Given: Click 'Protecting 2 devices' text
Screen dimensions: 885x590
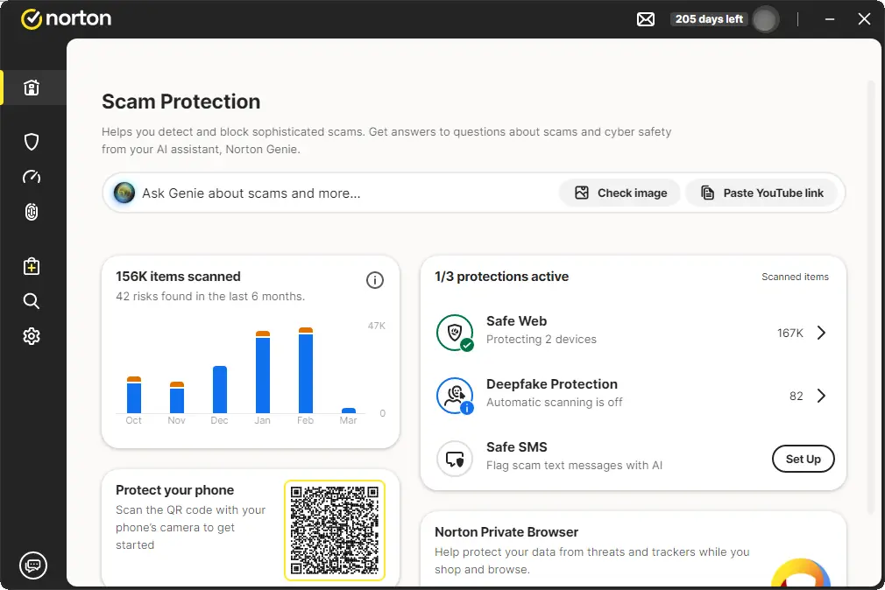Looking at the screenshot, I should [542, 339].
